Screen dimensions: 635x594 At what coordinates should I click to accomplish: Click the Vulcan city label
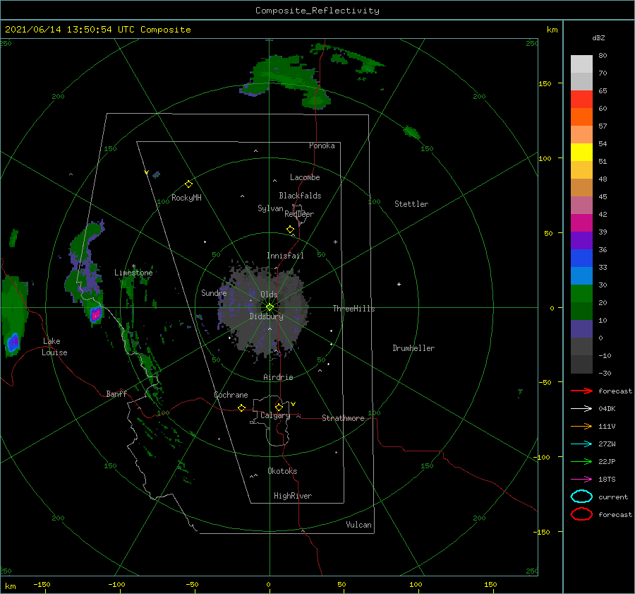(x=359, y=525)
